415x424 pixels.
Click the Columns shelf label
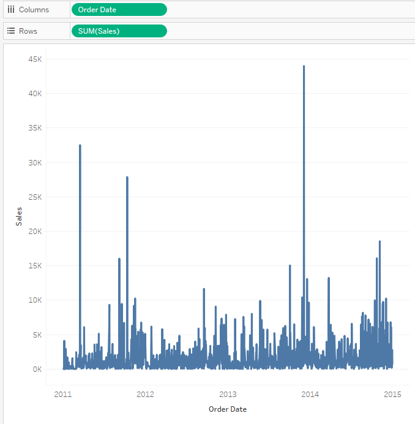click(34, 10)
